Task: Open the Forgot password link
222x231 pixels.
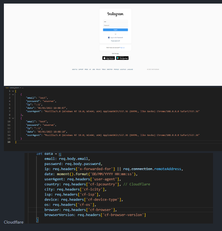Action: tap(115, 41)
